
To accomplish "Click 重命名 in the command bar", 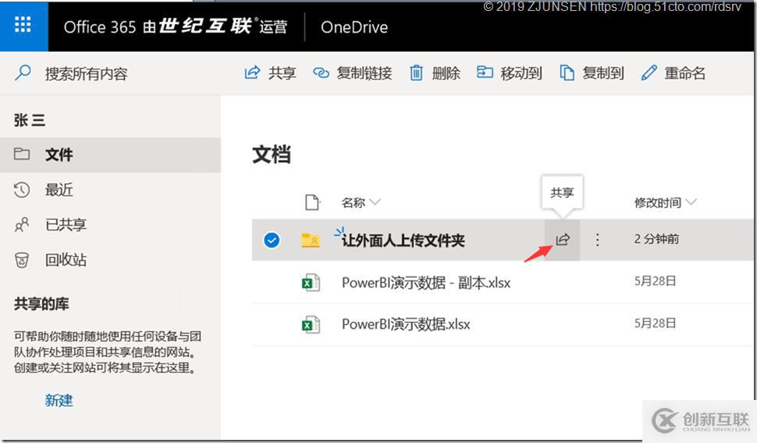I will 673,73.
